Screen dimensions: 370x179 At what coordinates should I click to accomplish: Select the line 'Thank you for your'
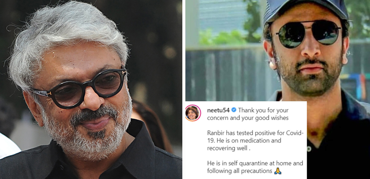tap(263, 110)
